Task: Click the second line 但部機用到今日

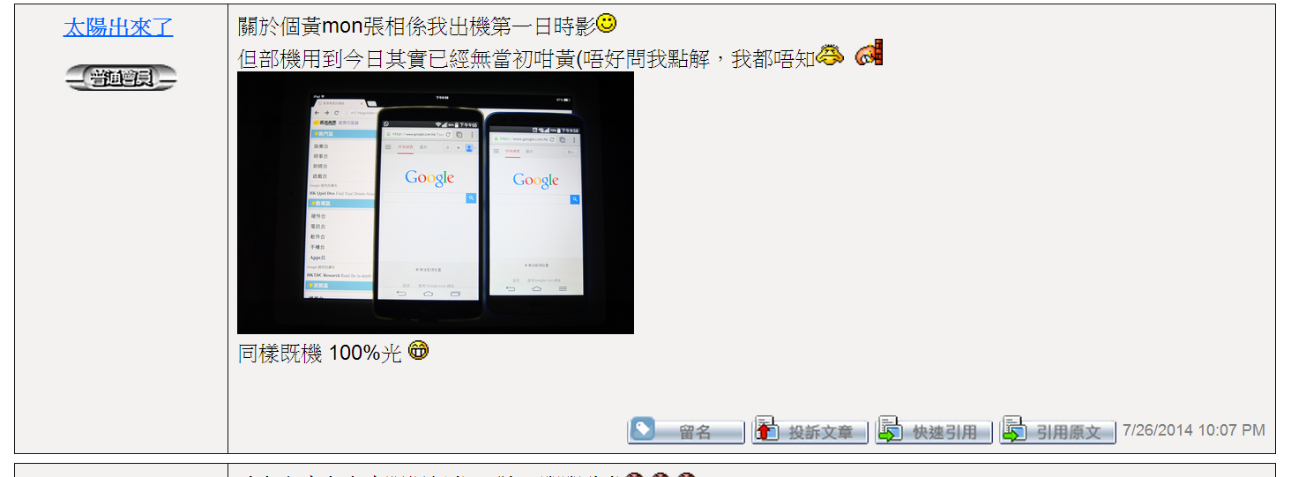Action: (x=526, y=59)
